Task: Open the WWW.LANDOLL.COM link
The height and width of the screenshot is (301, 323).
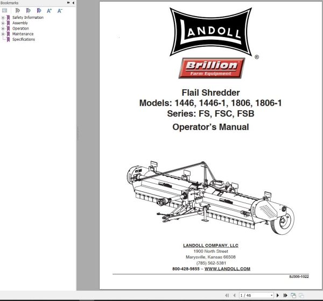Action: click(x=227, y=269)
